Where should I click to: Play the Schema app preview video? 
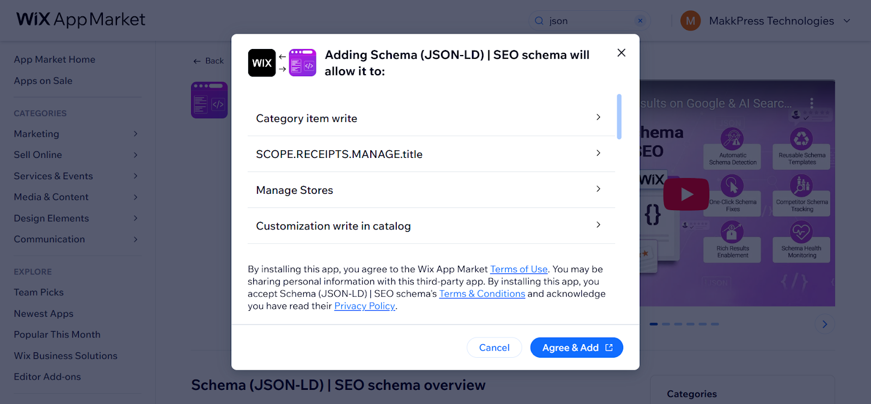point(686,194)
